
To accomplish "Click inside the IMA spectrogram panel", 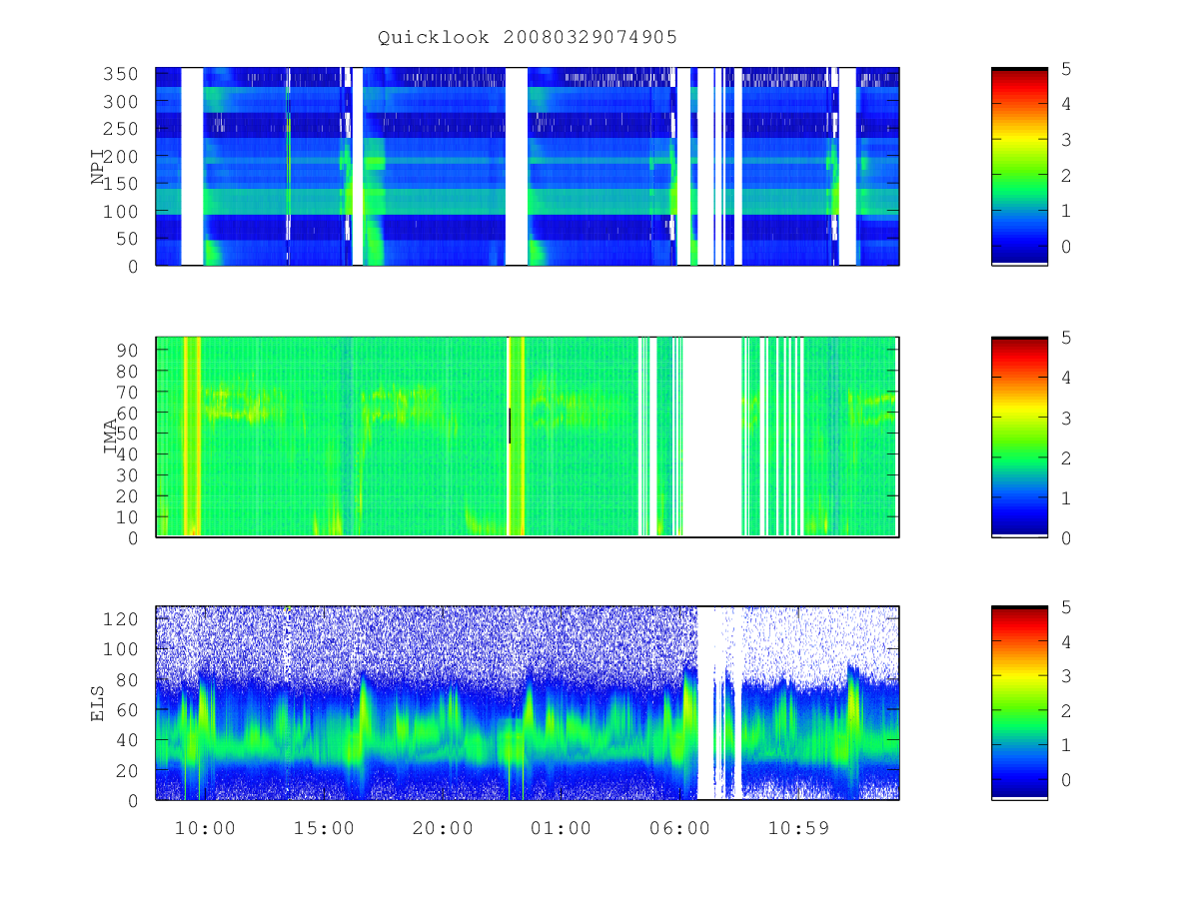I will (x=528, y=437).
